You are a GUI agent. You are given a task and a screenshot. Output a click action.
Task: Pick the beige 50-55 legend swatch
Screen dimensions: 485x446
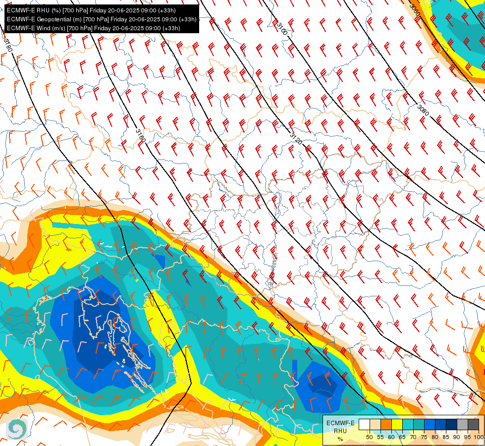tap(375, 424)
